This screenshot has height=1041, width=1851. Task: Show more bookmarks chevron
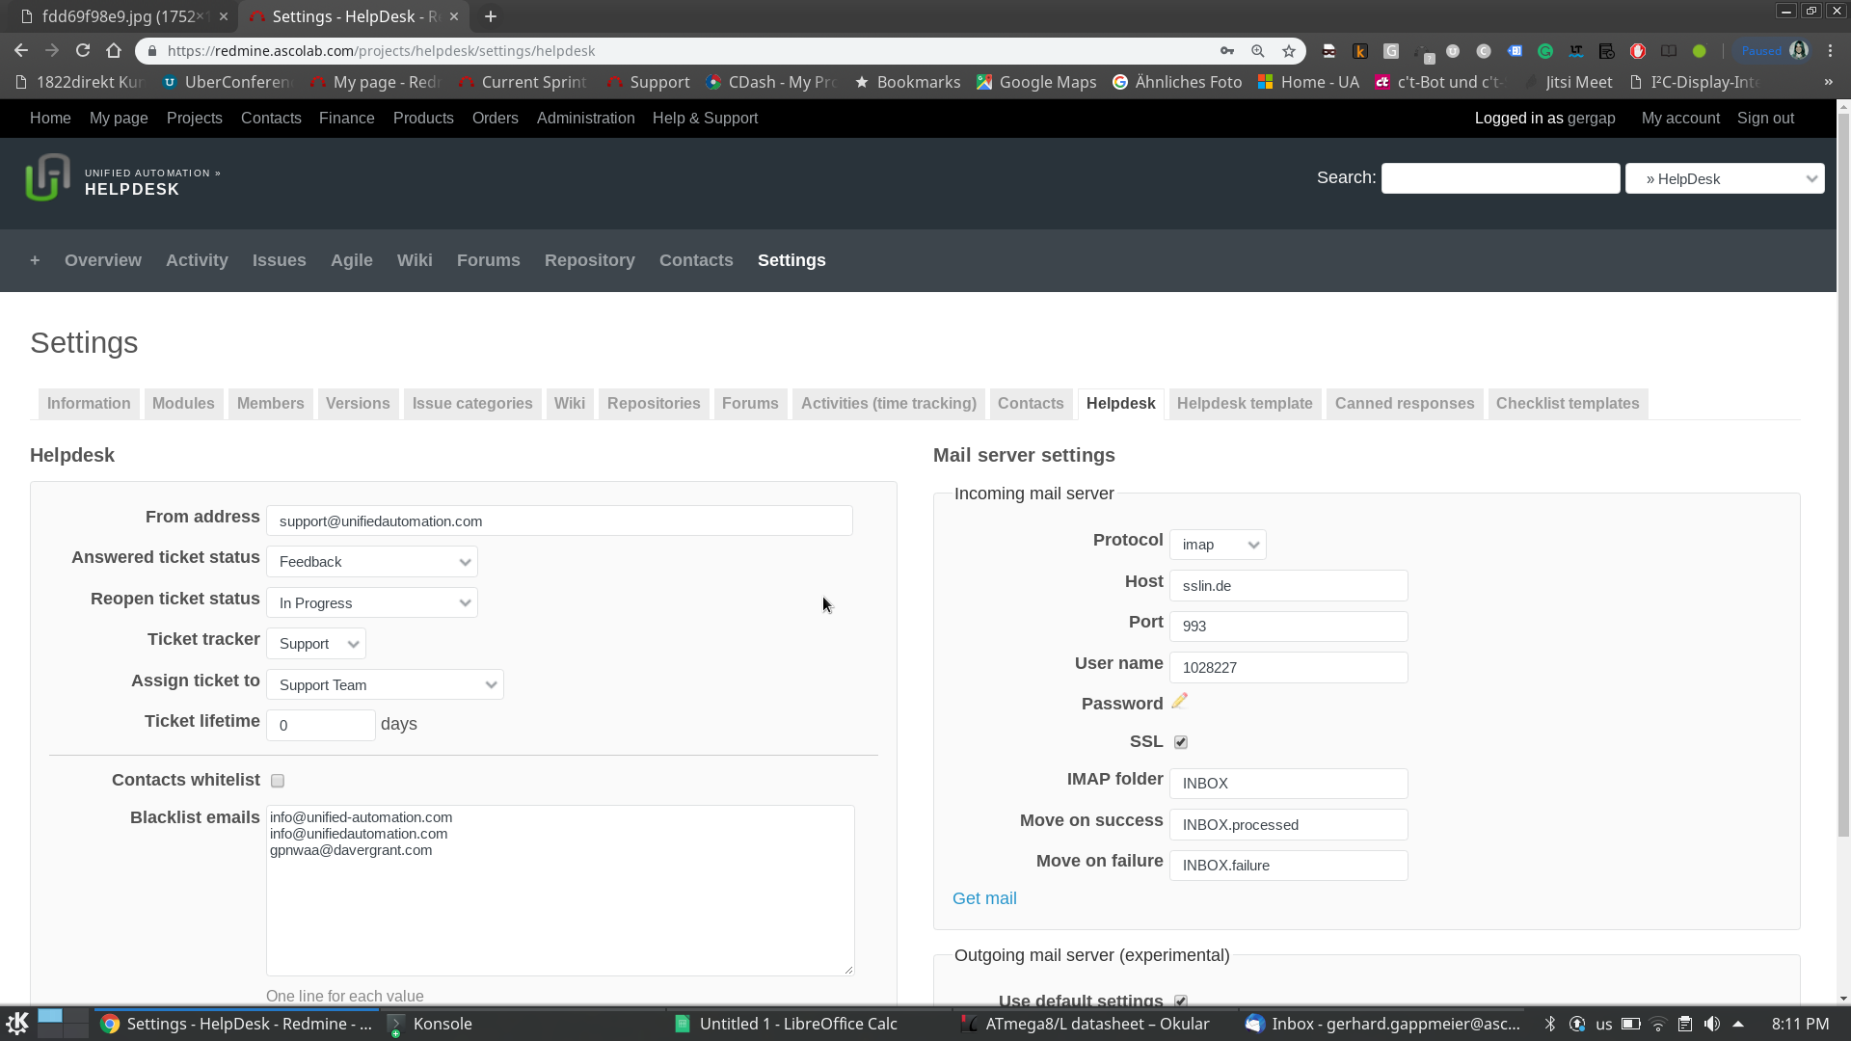(x=1828, y=82)
